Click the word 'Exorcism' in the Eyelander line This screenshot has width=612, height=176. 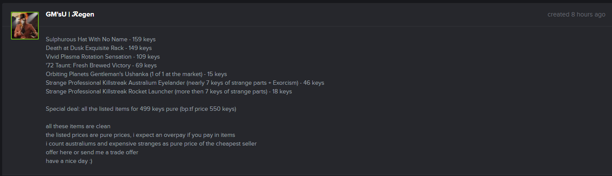pos(283,83)
